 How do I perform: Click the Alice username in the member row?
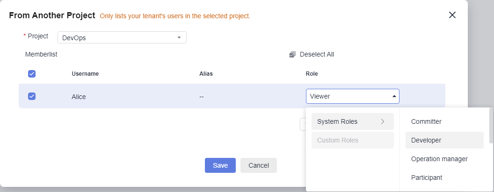(79, 97)
